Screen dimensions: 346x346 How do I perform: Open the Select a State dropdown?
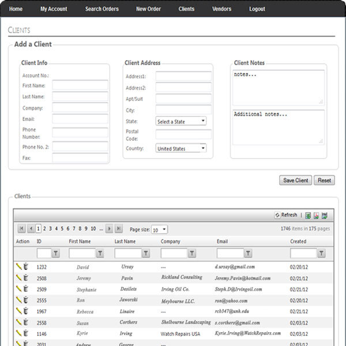pyautogui.click(x=181, y=122)
